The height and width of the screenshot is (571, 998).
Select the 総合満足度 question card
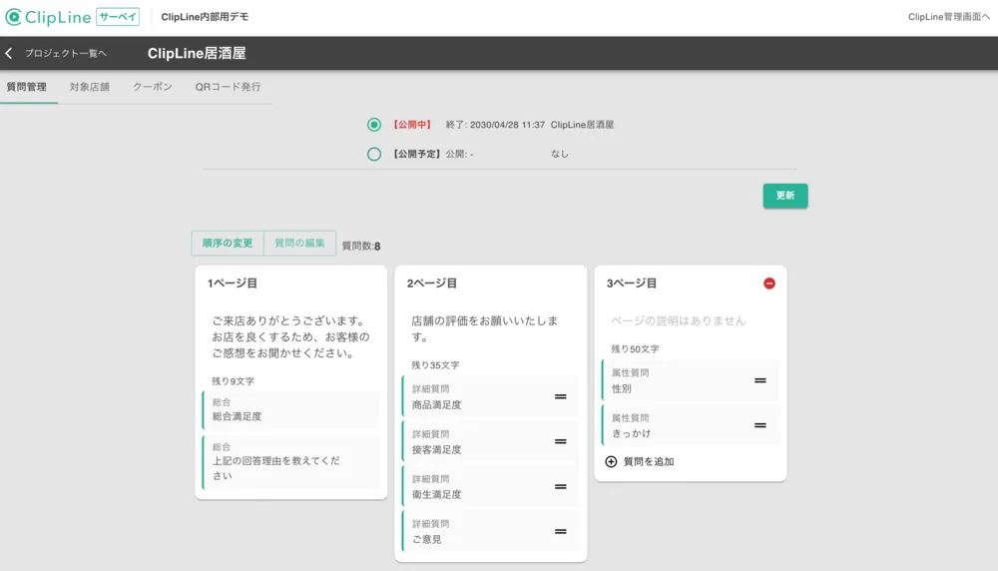[291, 410]
